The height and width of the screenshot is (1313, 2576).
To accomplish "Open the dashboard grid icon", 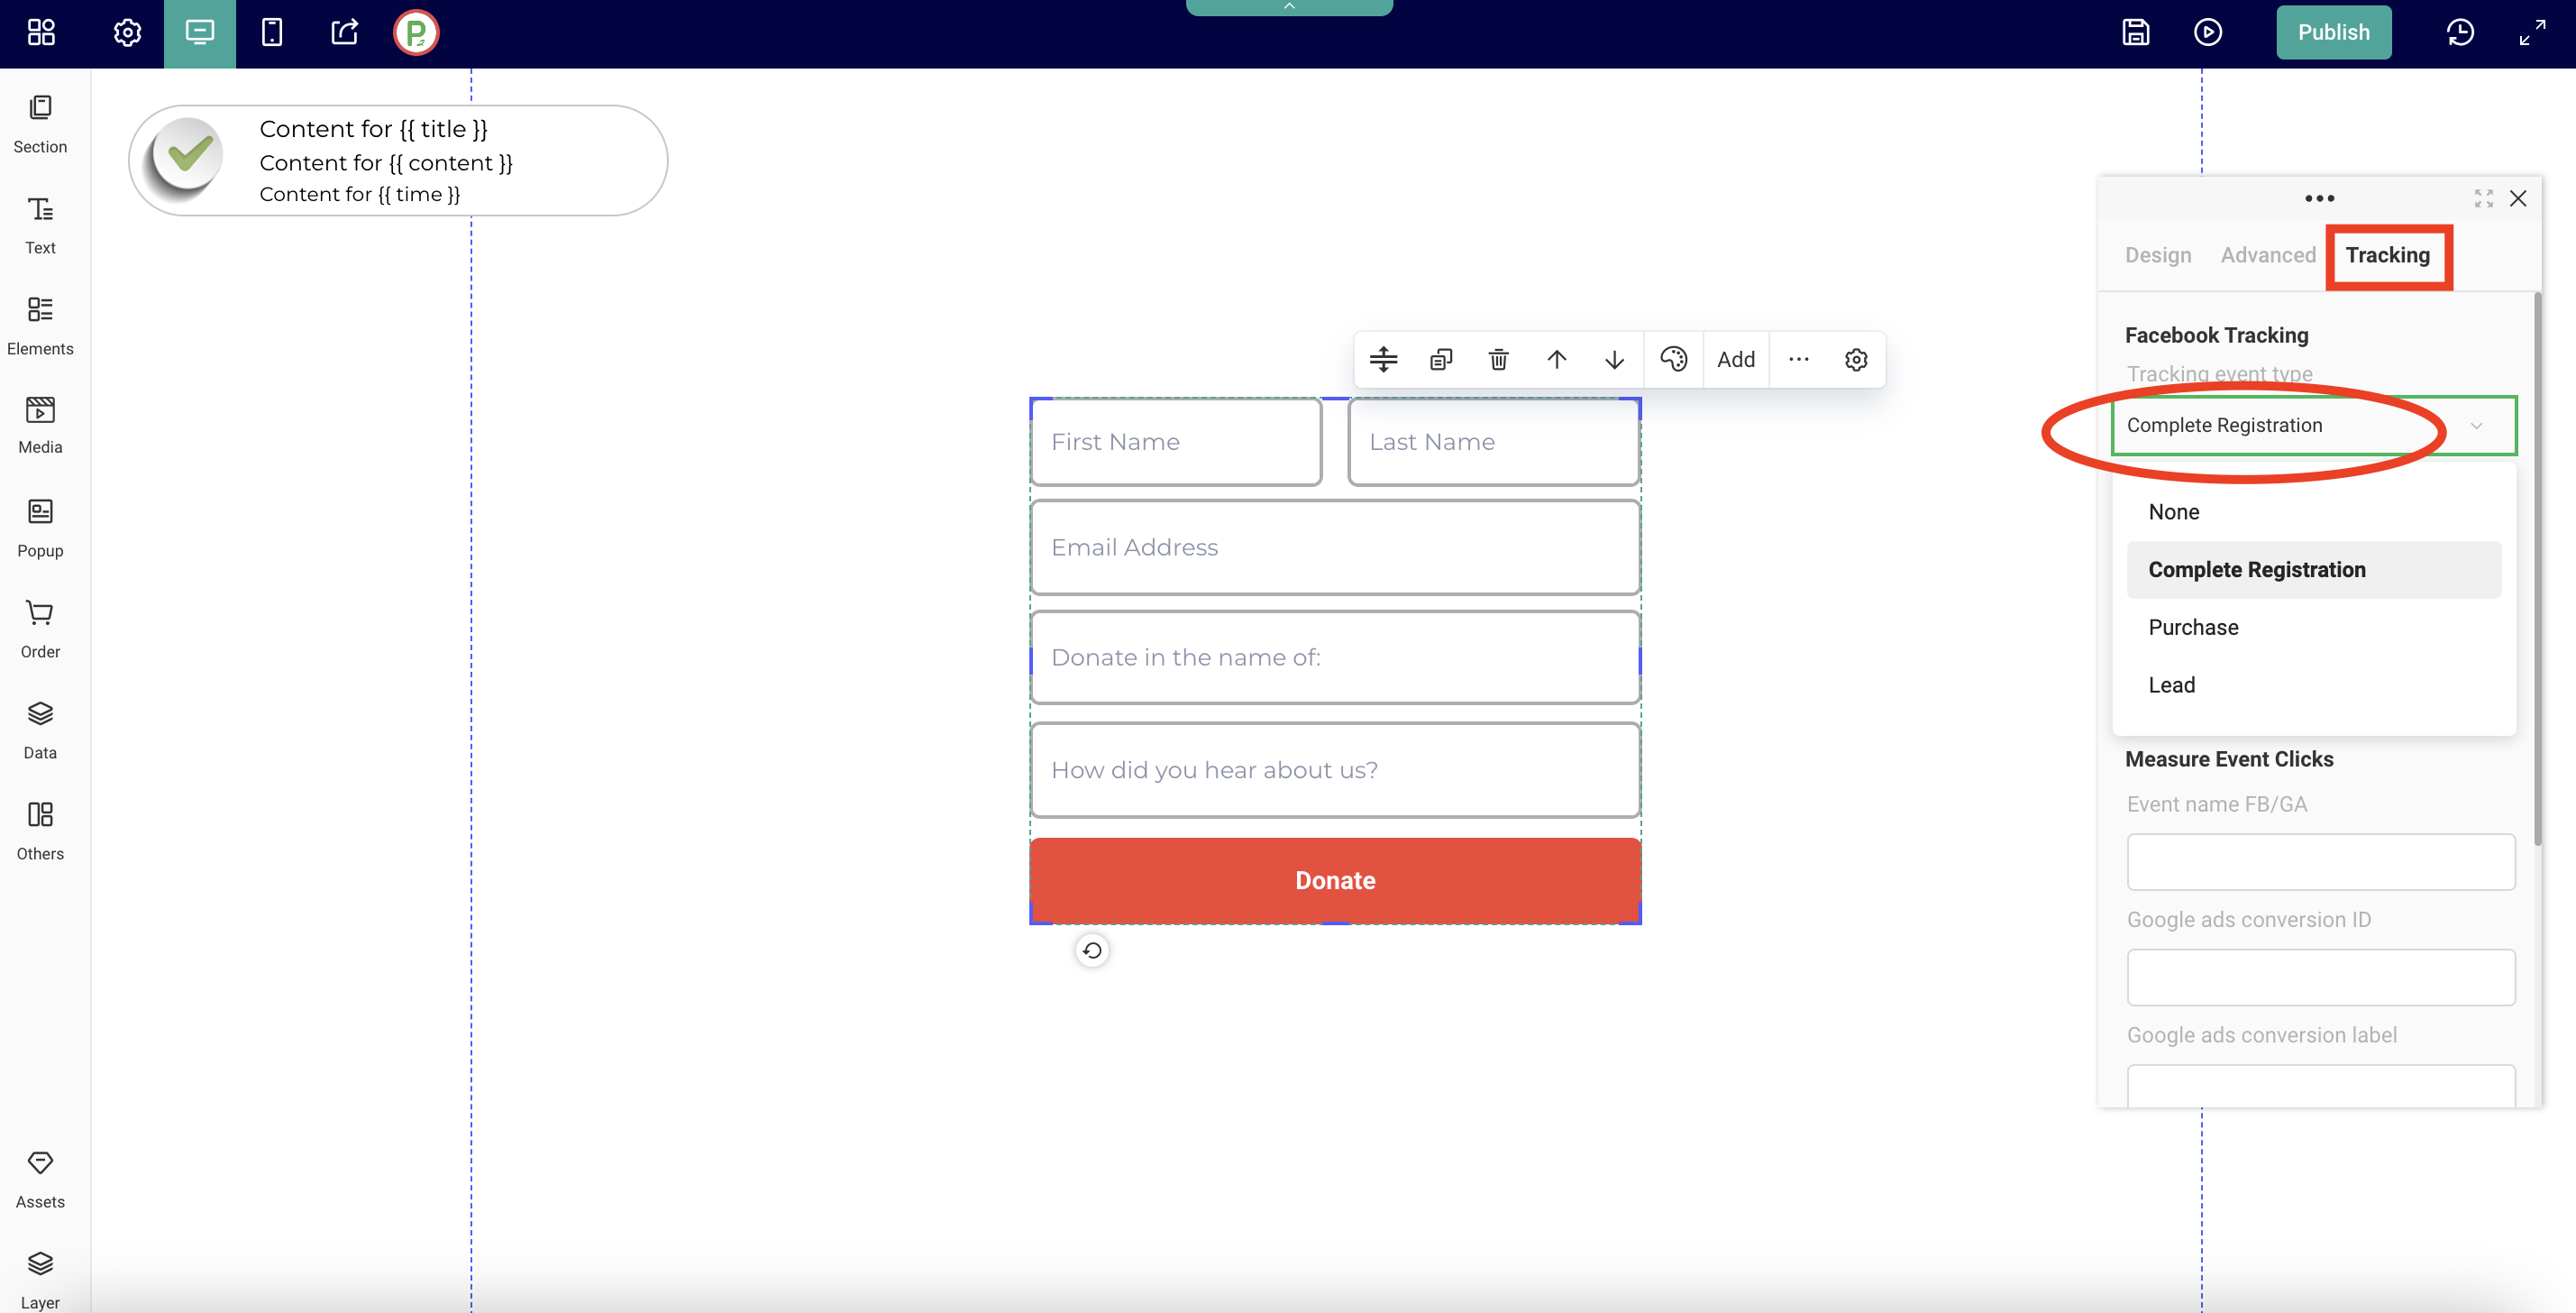I will click(41, 33).
